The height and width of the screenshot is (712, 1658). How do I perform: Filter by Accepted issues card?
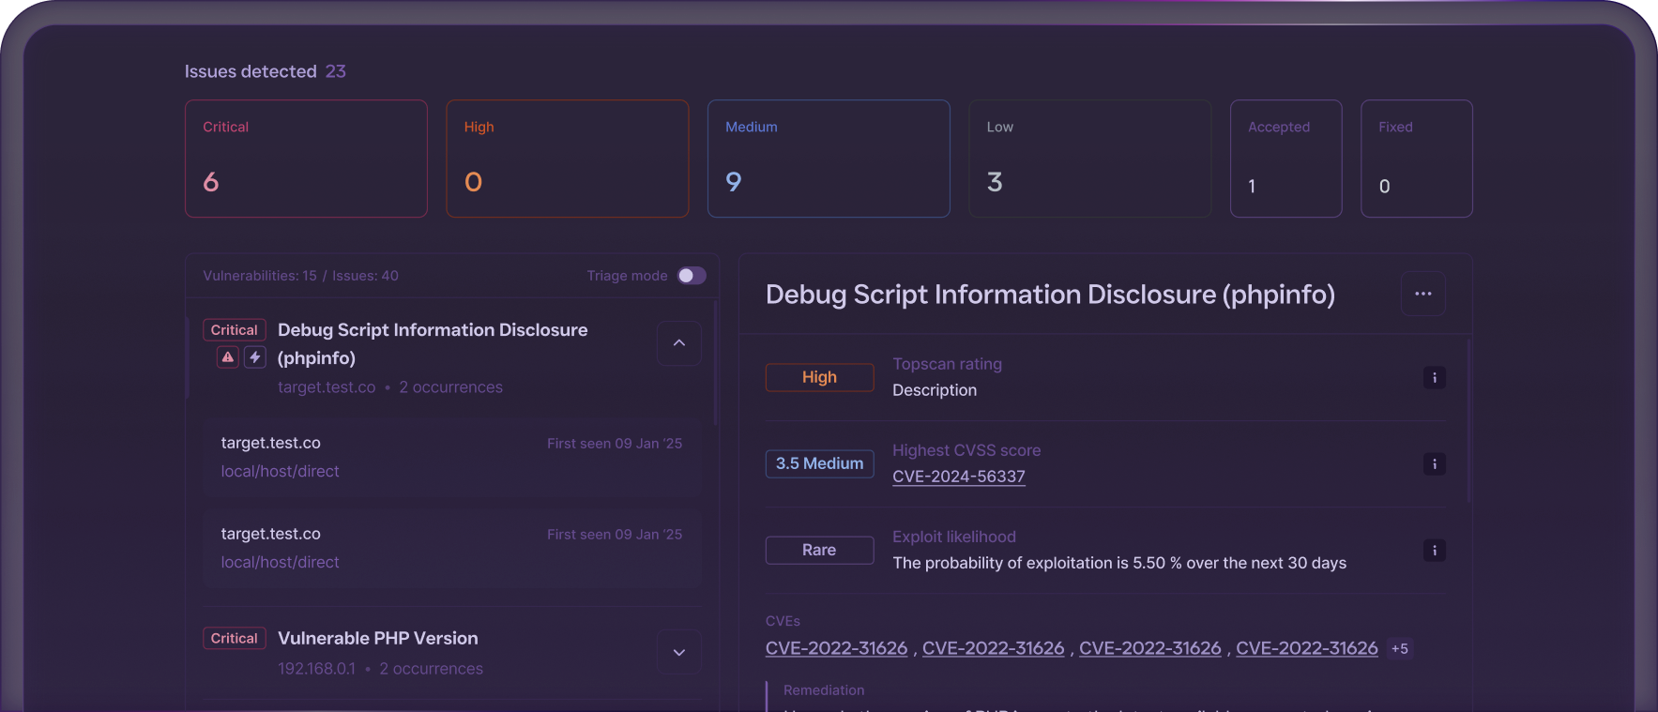pyautogui.click(x=1286, y=159)
